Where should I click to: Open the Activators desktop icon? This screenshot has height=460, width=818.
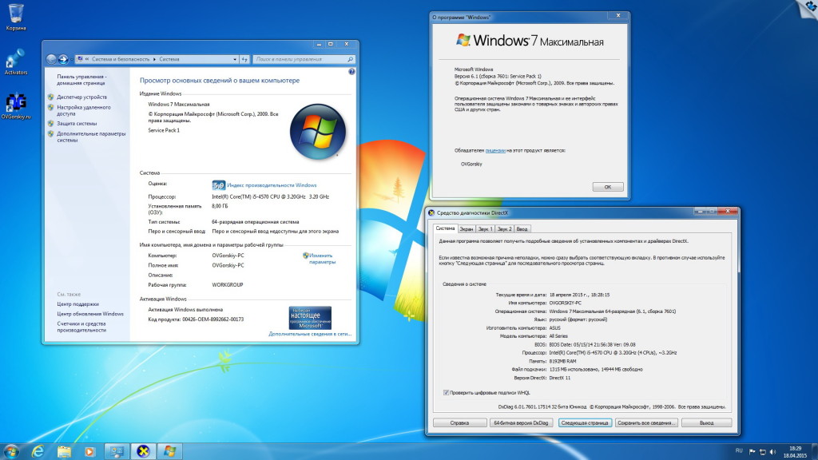(16, 62)
